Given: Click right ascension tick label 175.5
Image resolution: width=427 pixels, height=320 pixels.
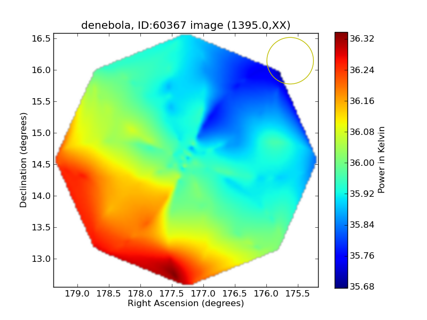Looking at the screenshot, I should click(x=298, y=294).
